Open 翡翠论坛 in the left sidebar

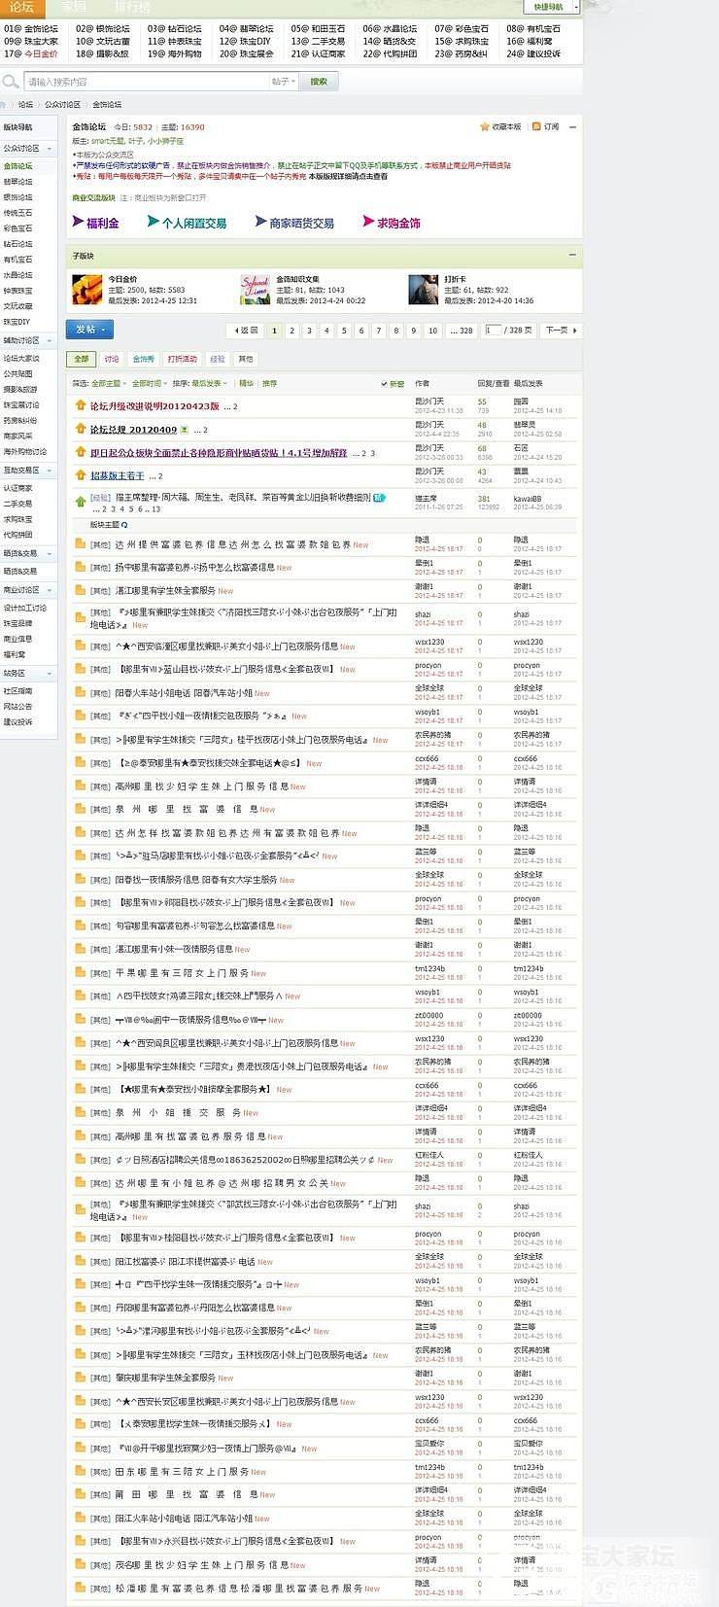(17, 182)
